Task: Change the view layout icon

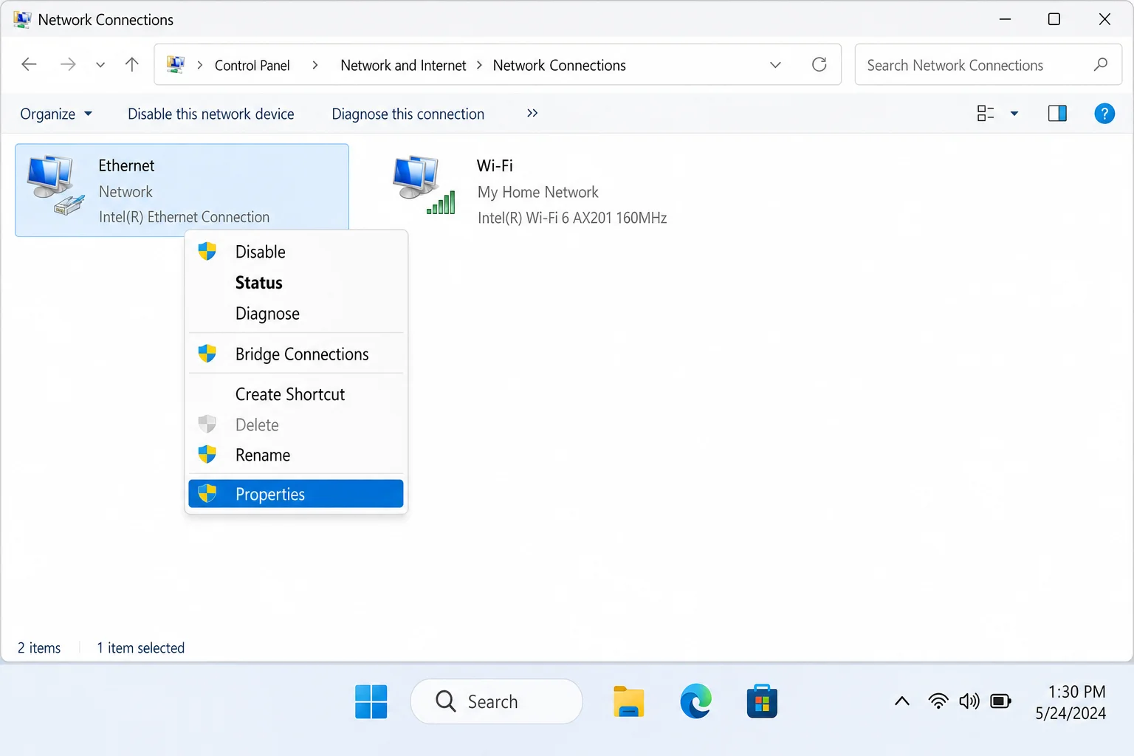Action: 986,113
